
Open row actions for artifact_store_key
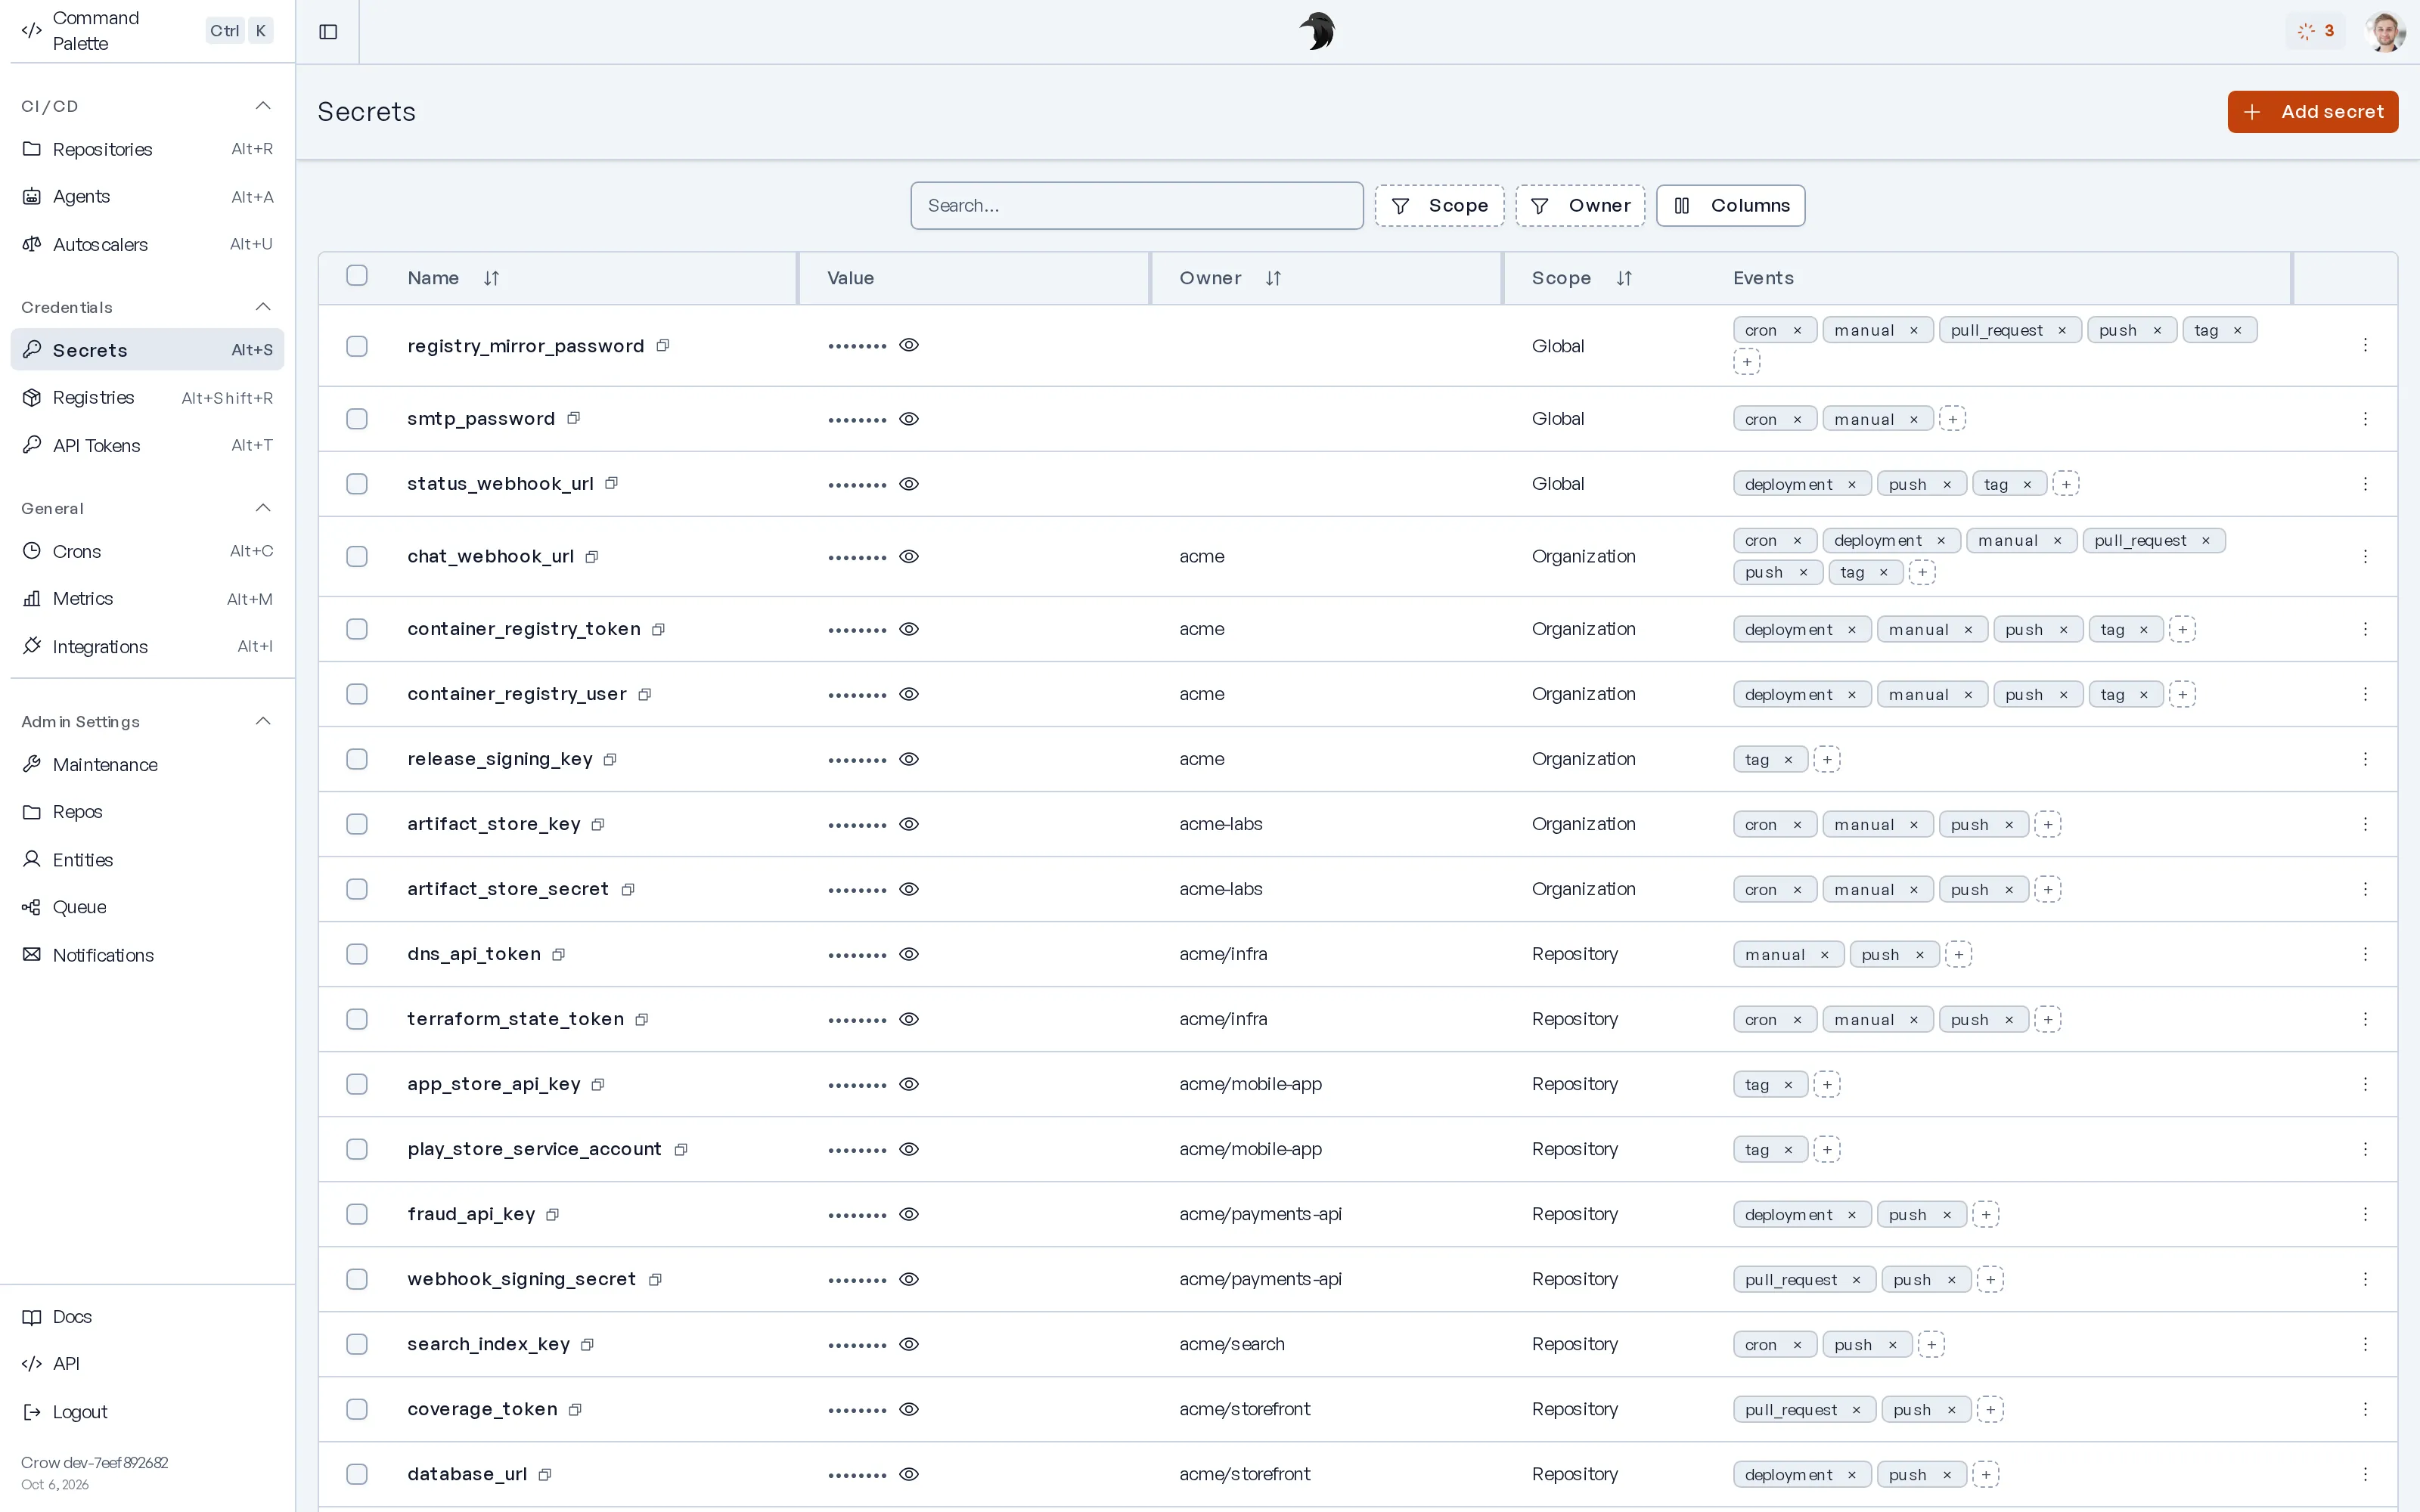(2365, 824)
